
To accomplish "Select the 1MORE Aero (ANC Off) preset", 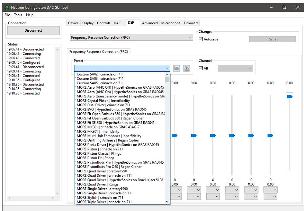I will [120, 87].
